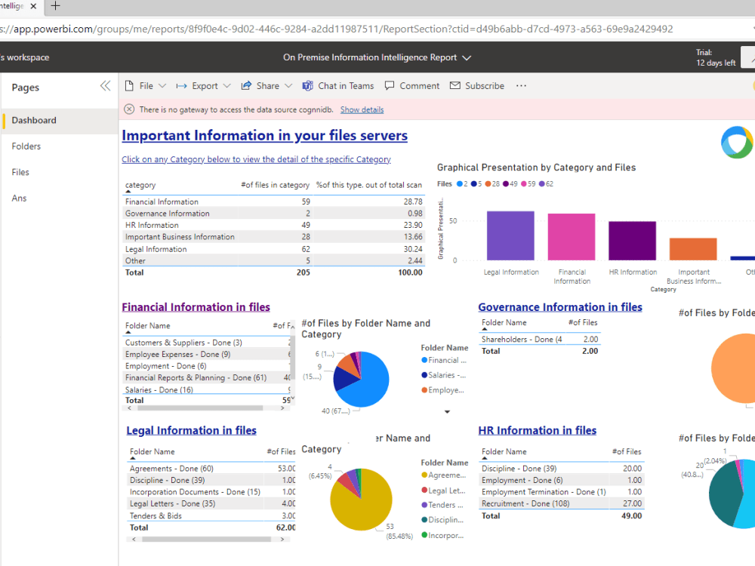The width and height of the screenshot is (755, 566).
Task: Select Financial Information category row
Action: pyautogui.click(x=273, y=201)
